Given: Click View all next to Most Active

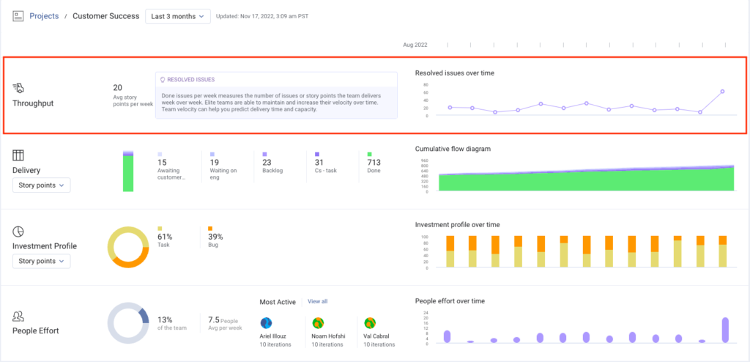Looking at the screenshot, I should [318, 302].
